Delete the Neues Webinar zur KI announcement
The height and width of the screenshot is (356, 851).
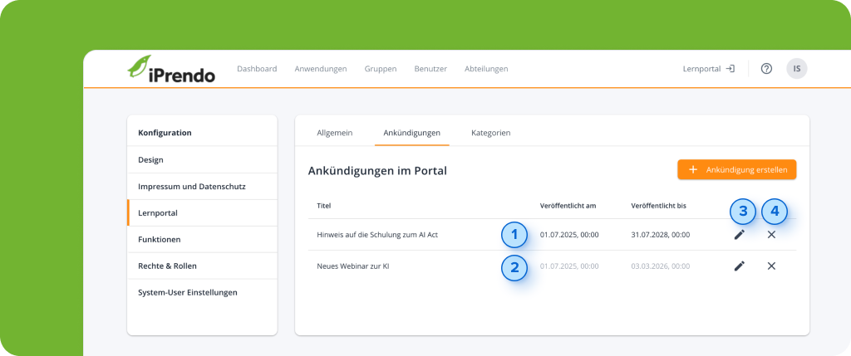point(771,266)
